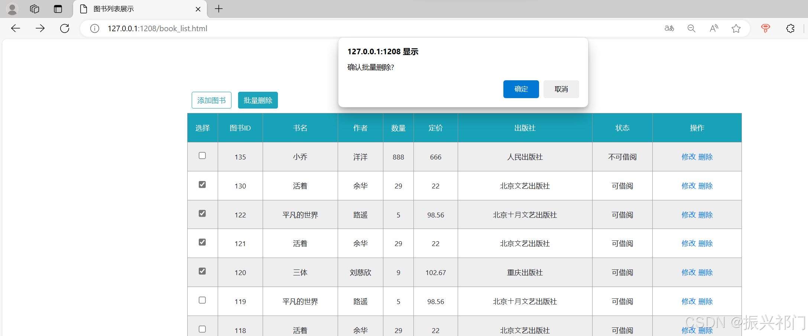Uncheck the checkbox for book 122
Image resolution: width=808 pixels, height=336 pixels.
(202, 214)
